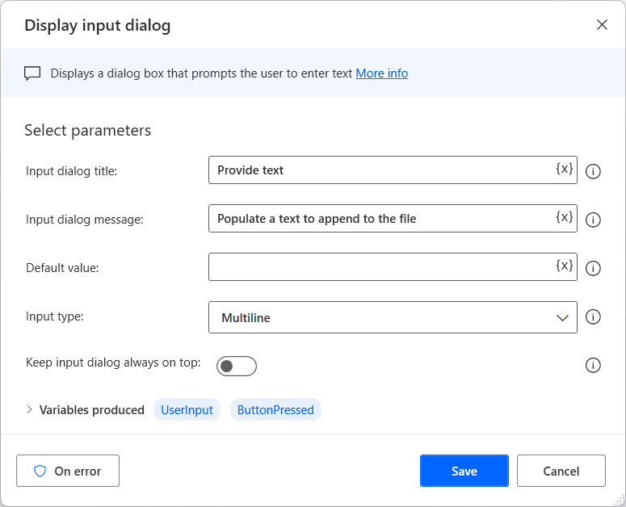Click the Cancel button

click(561, 471)
